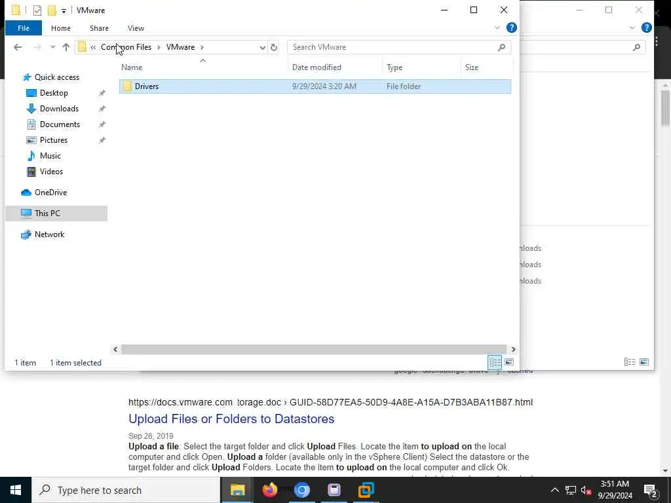Click VMware breadcrumb in address bar
The width and height of the screenshot is (671, 503).
[180, 47]
